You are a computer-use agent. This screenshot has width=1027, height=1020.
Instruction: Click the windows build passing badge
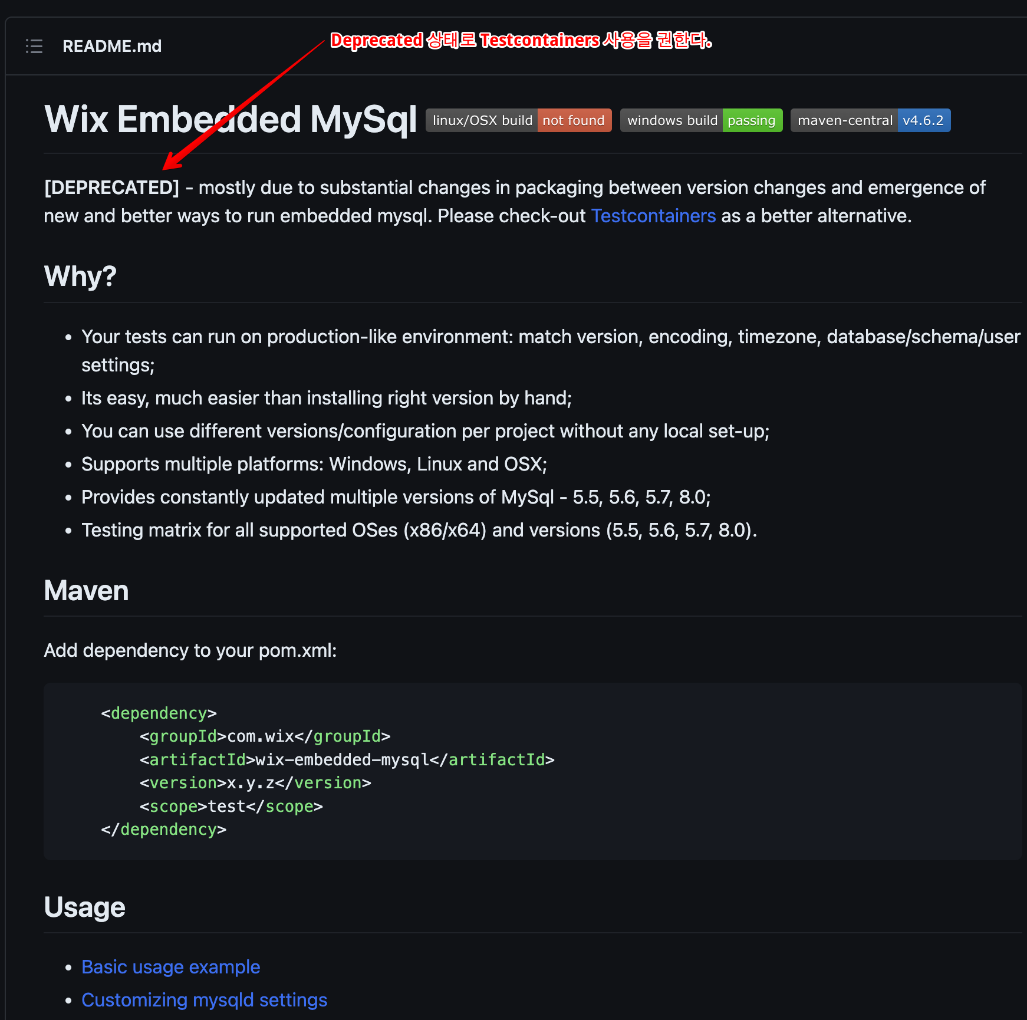(x=701, y=120)
